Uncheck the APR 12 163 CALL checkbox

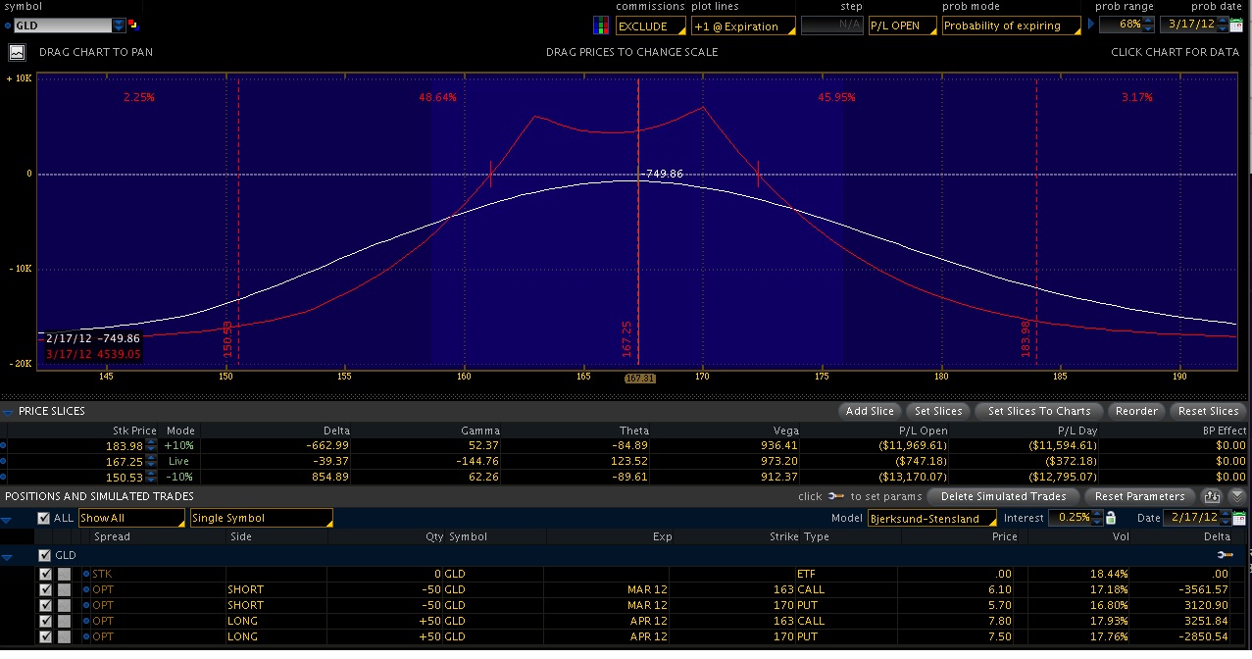(x=45, y=621)
